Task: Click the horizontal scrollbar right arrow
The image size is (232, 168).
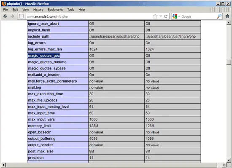Action: (x=224, y=165)
